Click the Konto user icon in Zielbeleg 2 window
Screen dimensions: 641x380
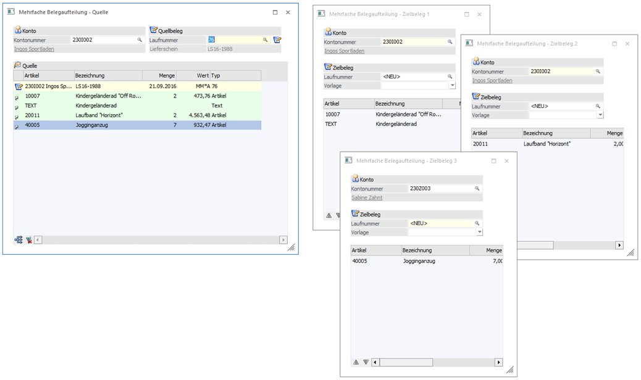(x=476, y=62)
